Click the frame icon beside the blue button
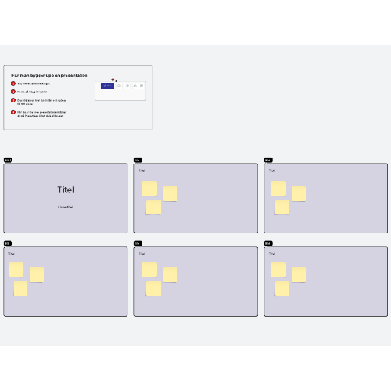The height and width of the screenshot is (391, 391). pyautogui.click(x=119, y=86)
